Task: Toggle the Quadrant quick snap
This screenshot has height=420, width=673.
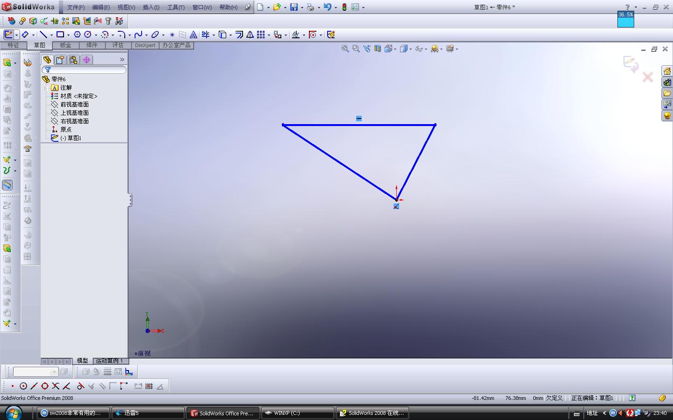Action: pos(45,386)
